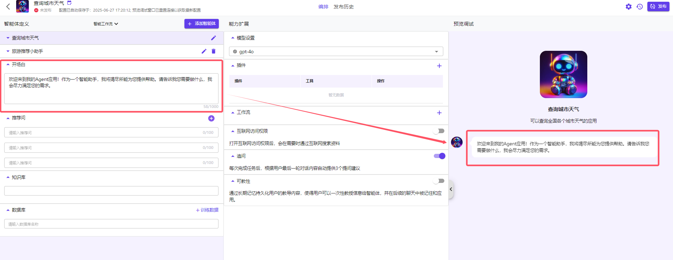Click the 预览调试 panel title
This screenshot has width=673, height=260.
pos(463,24)
